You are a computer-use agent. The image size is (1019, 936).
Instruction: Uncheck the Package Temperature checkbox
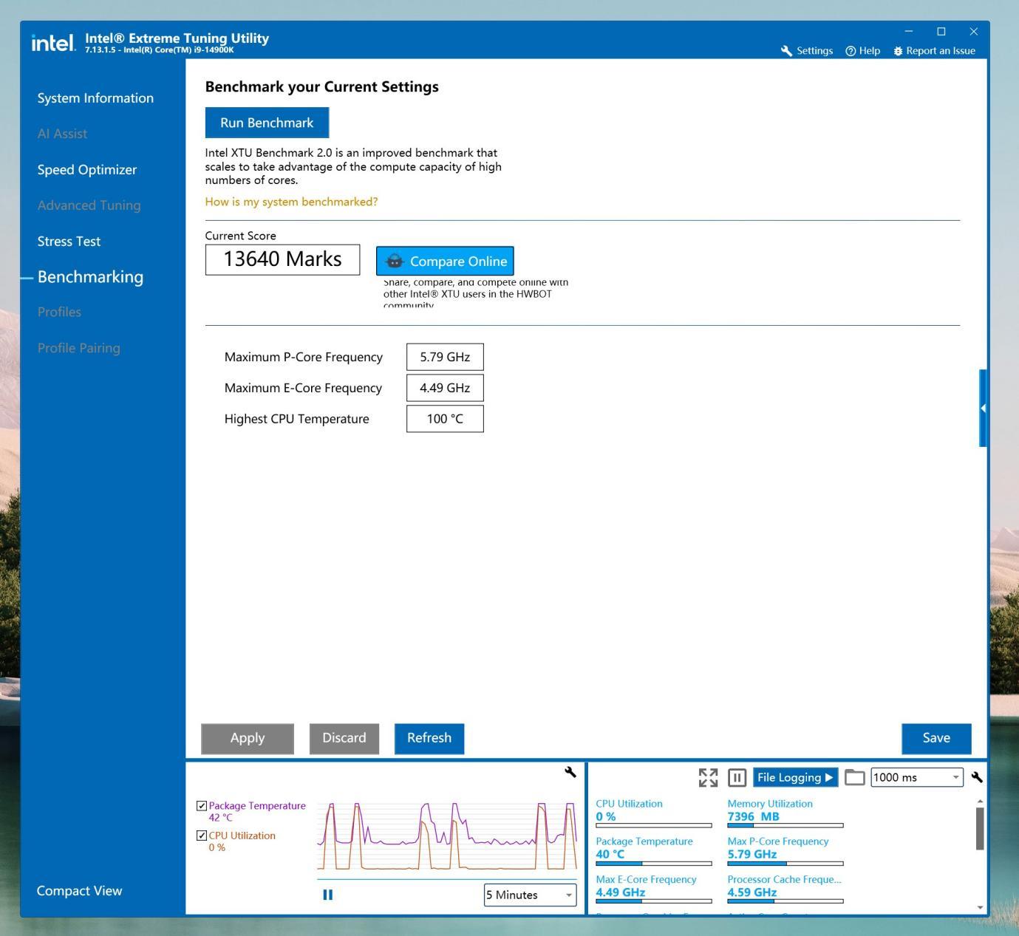(202, 806)
